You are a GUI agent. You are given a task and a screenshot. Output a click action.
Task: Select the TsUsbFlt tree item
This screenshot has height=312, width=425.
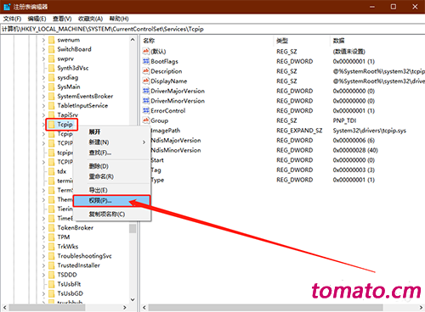click(69, 284)
